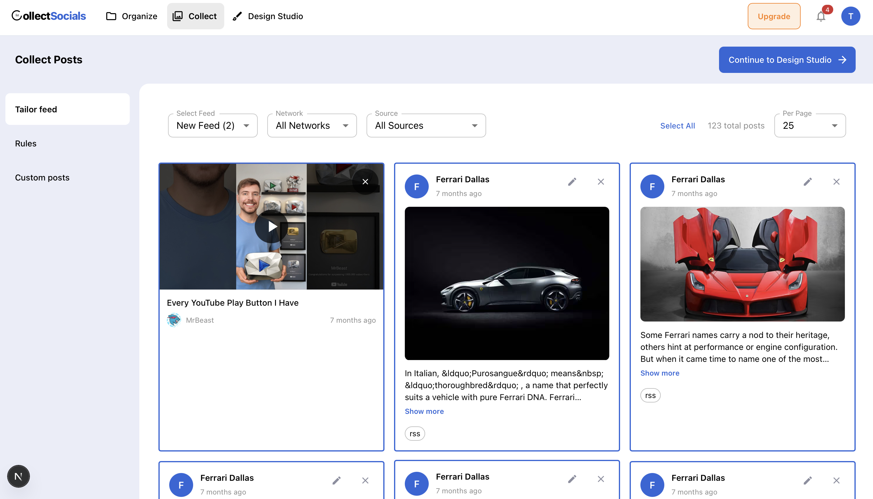Click the Upgrade button
This screenshot has height=499, width=873.
click(773, 16)
